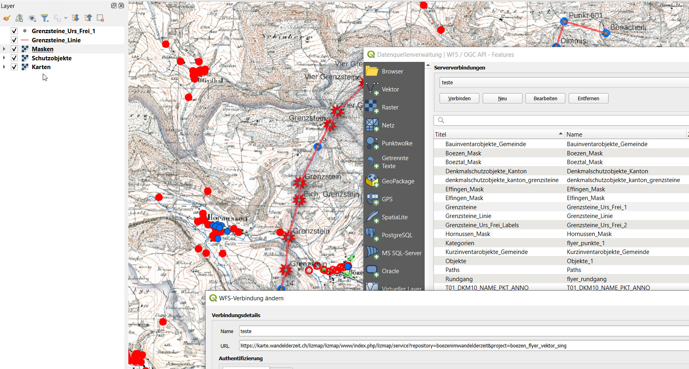689x369 pixels.
Task: Uncheck the Schutzobjekte group checkbox
Action: point(14,58)
